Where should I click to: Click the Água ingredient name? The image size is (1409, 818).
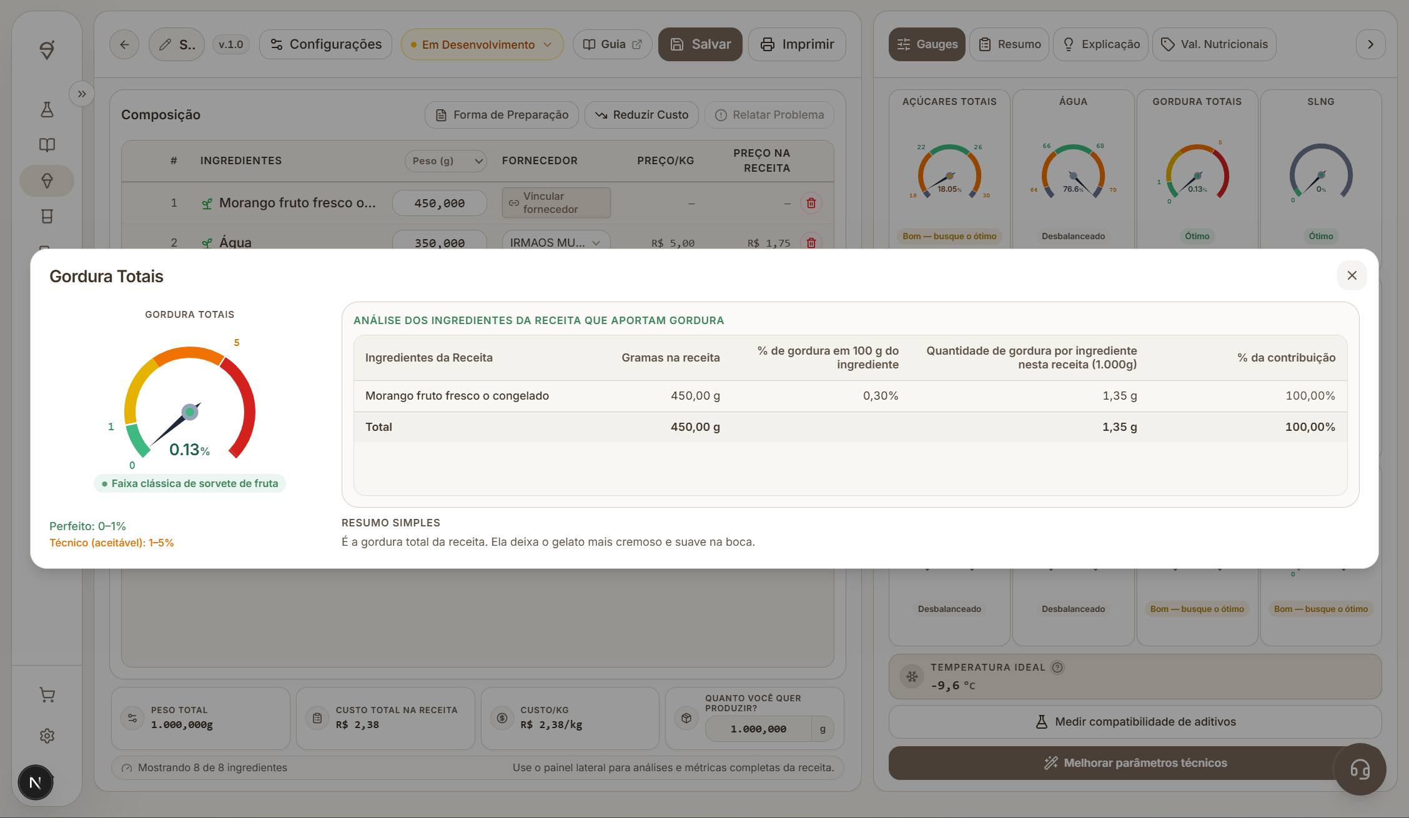point(235,242)
